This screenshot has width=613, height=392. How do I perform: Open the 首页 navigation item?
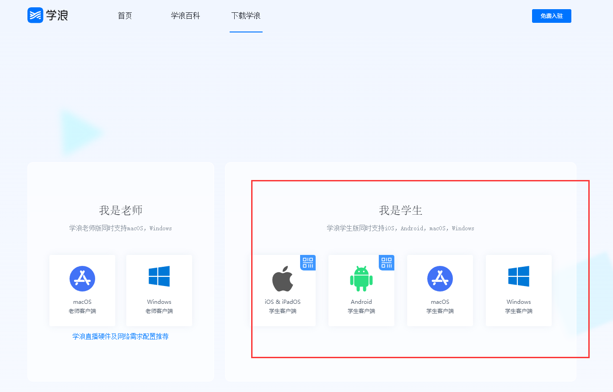(x=125, y=16)
